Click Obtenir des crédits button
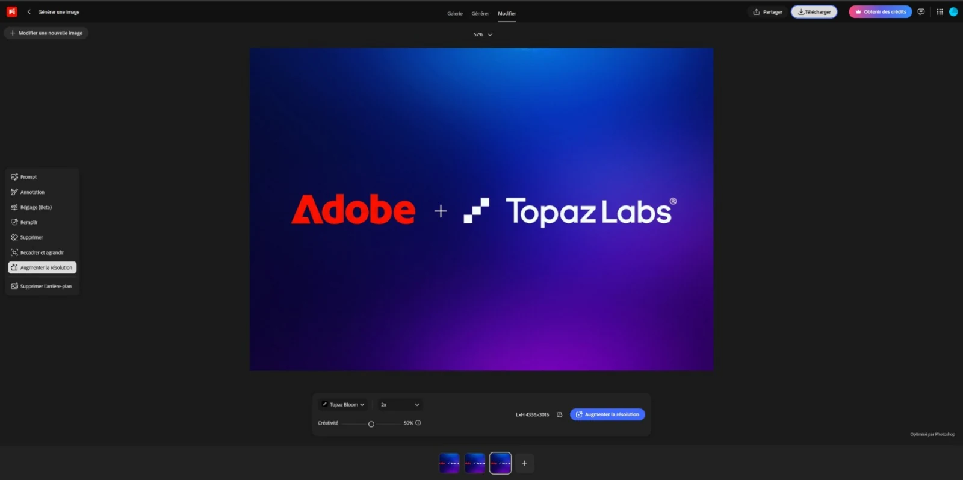 (880, 12)
